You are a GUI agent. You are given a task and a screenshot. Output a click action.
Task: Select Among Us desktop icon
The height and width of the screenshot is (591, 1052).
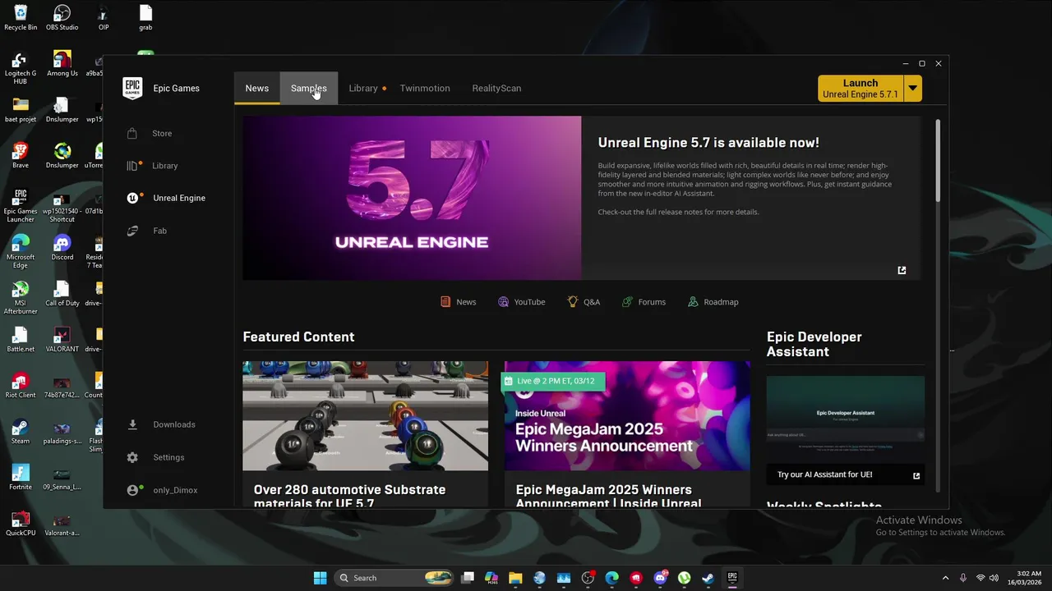62,65
